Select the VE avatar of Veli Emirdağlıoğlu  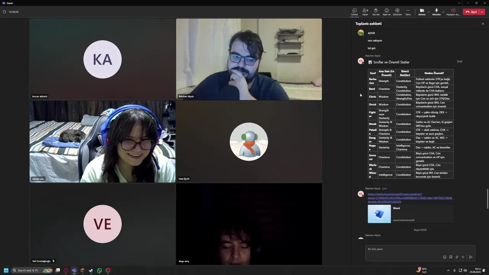pyautogui.click(x=102, y=224)
